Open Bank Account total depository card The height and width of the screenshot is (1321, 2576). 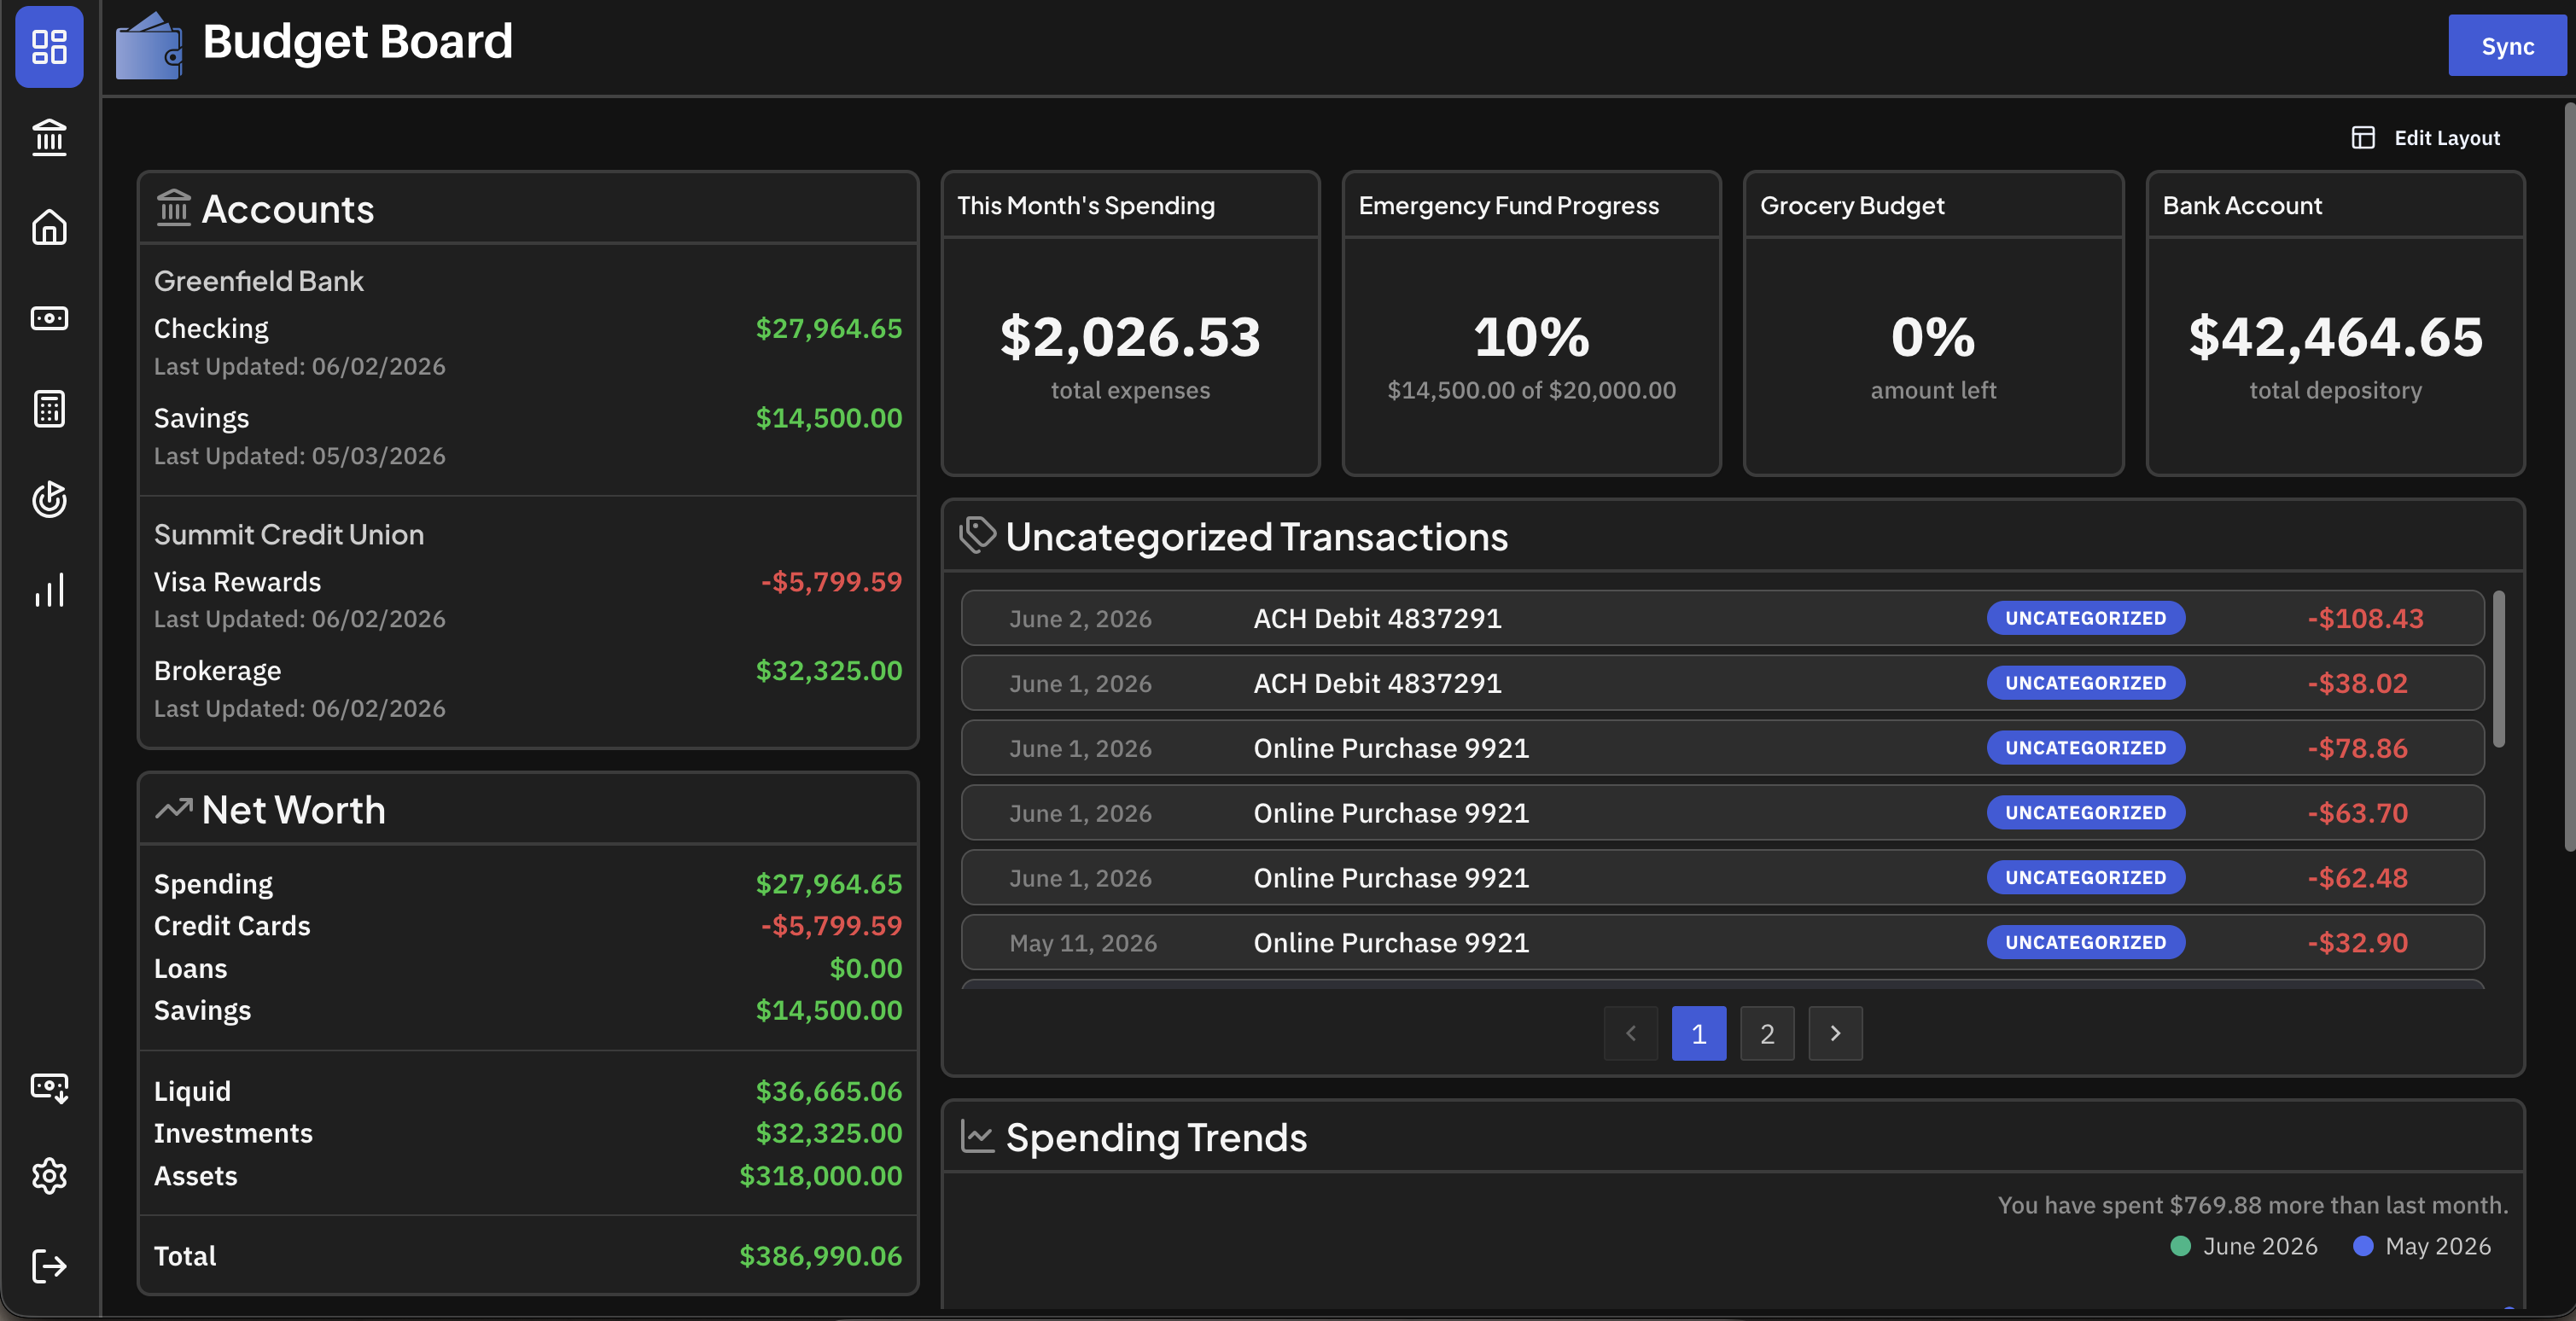(2335, 323)
